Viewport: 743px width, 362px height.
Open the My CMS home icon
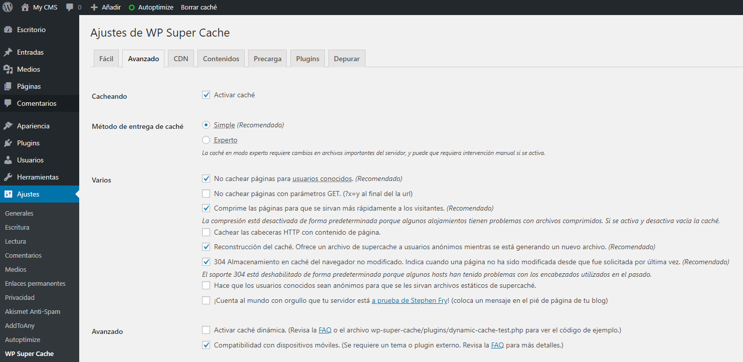25,8
